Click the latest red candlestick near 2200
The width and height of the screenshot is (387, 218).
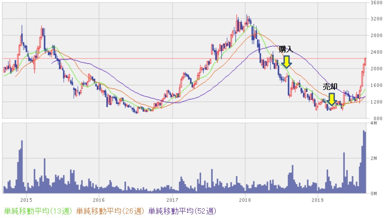point(365,61)
